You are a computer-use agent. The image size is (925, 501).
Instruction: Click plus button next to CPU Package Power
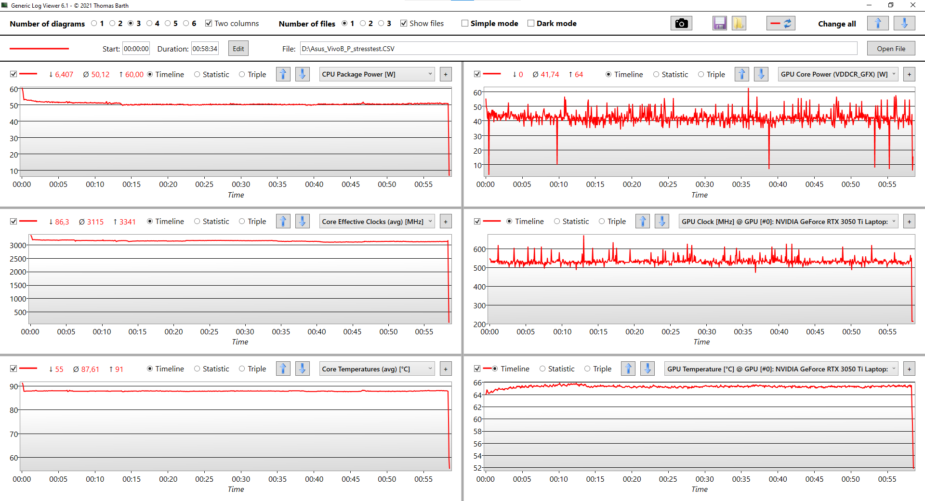[446, 74]
